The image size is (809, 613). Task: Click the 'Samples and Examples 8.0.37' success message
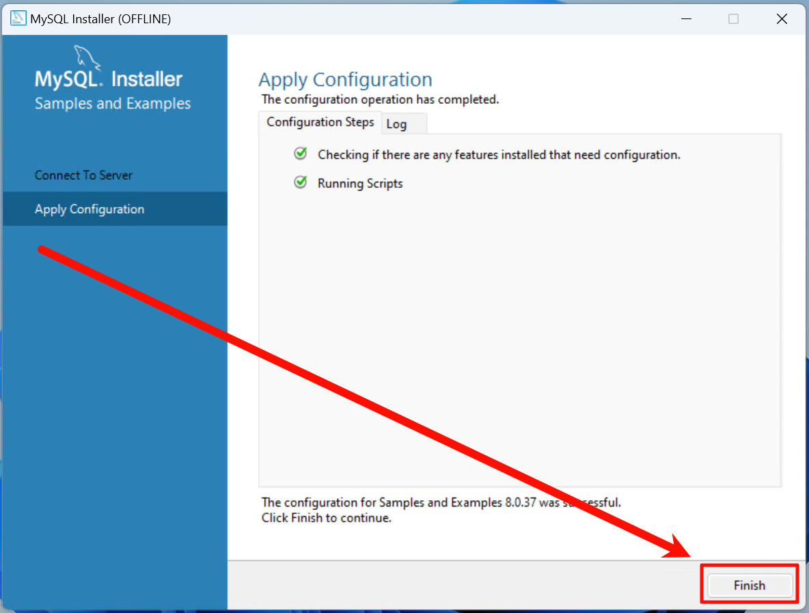(441, 502)
